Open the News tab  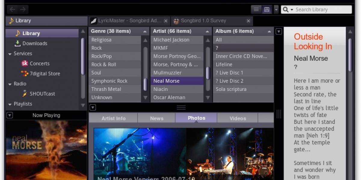[x=157, y=118]
